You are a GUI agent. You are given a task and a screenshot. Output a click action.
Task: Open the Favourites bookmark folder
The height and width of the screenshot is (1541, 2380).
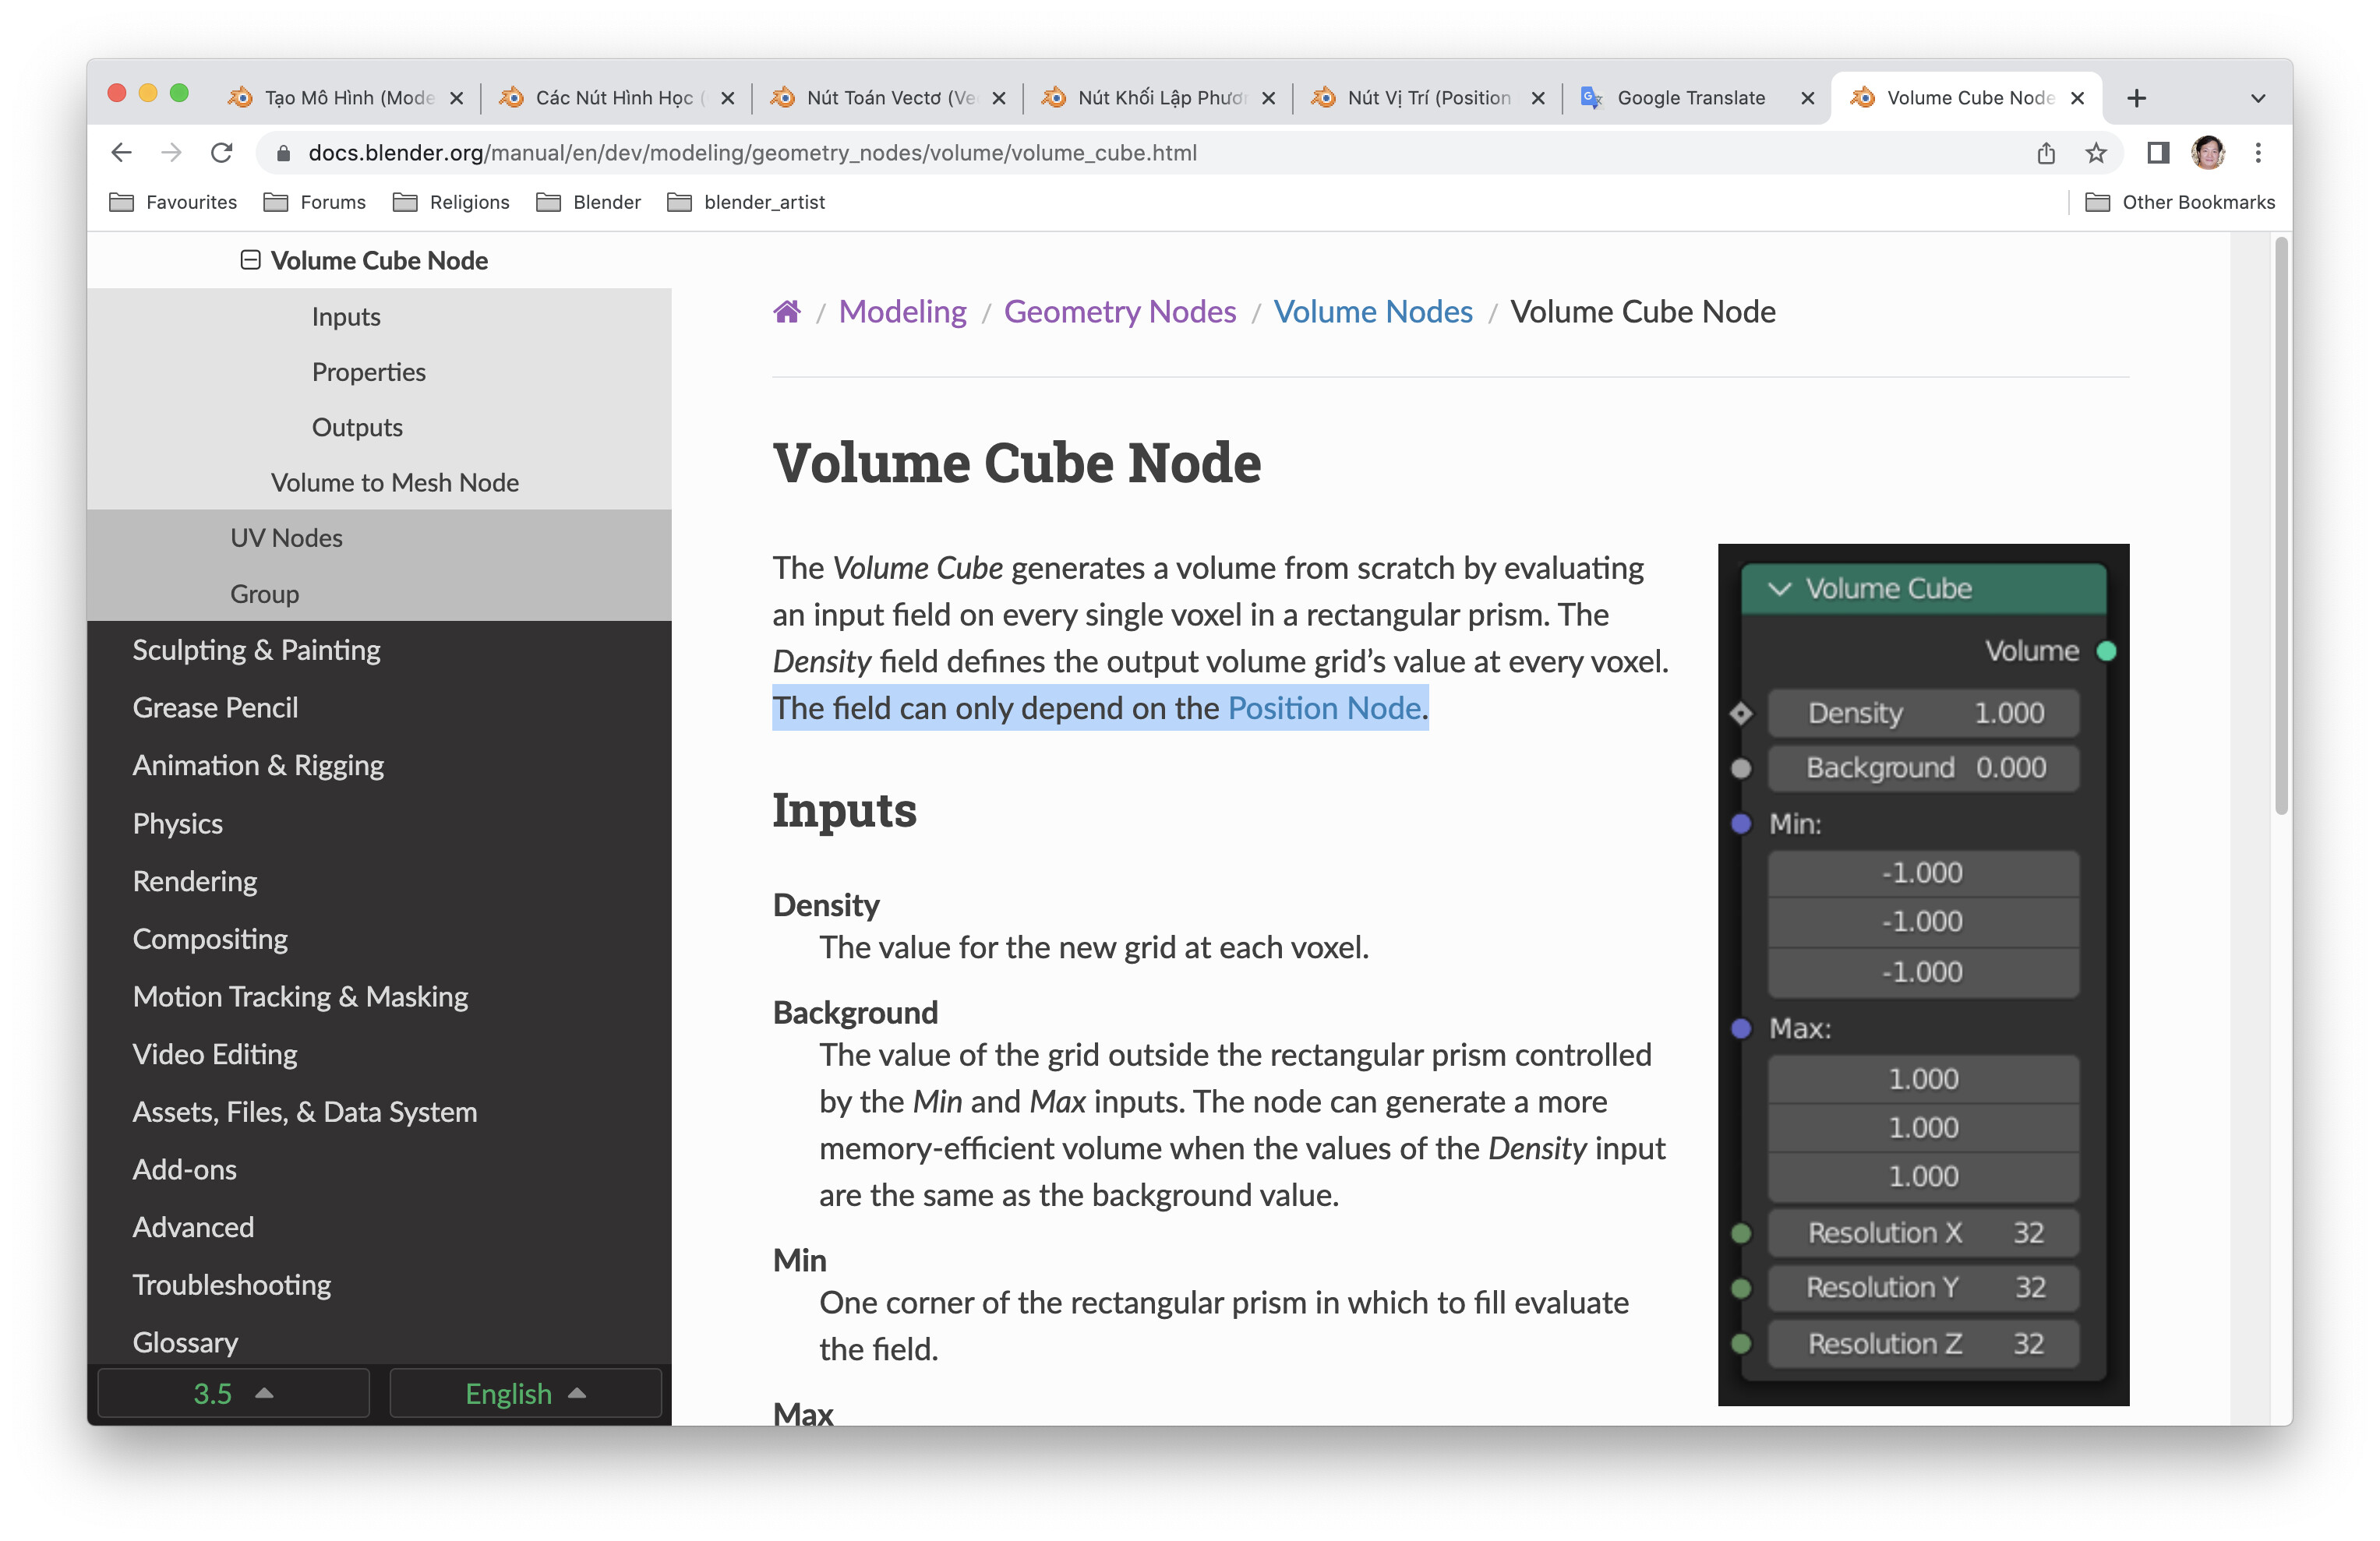[x=173, y=202]
